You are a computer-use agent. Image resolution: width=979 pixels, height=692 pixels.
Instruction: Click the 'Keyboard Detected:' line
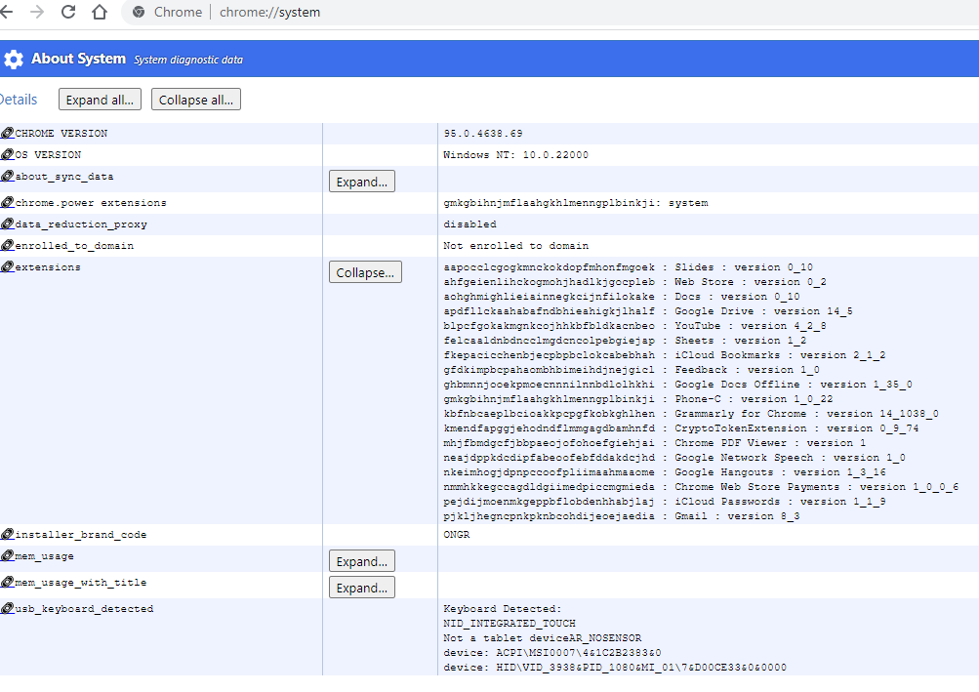pyautogui.click(x=503, y=609)
